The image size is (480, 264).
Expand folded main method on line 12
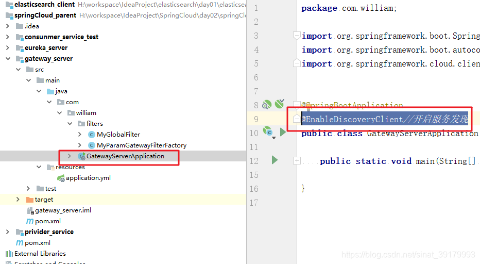(297, 161)
